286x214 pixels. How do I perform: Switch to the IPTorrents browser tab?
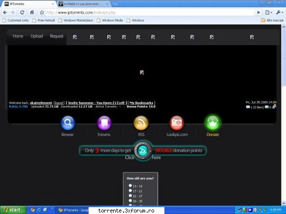pos(28,4)
